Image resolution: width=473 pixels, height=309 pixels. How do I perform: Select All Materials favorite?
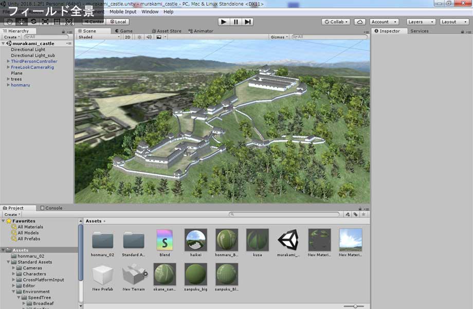click(x=30, y=227)
